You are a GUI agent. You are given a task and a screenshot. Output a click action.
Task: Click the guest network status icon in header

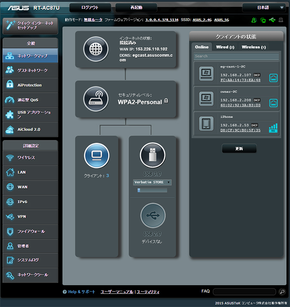254,20
